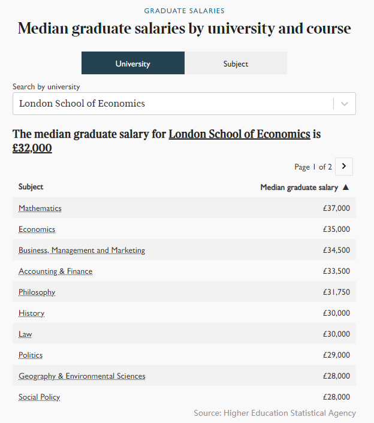Open Geography & Environmental Sciences link
Screen dimensions: 374x423
pos(82,376)
